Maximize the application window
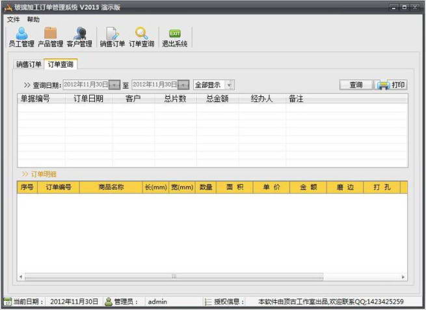Image resolution: width=426 pixels, height=310 pixels. click(405, 7)
